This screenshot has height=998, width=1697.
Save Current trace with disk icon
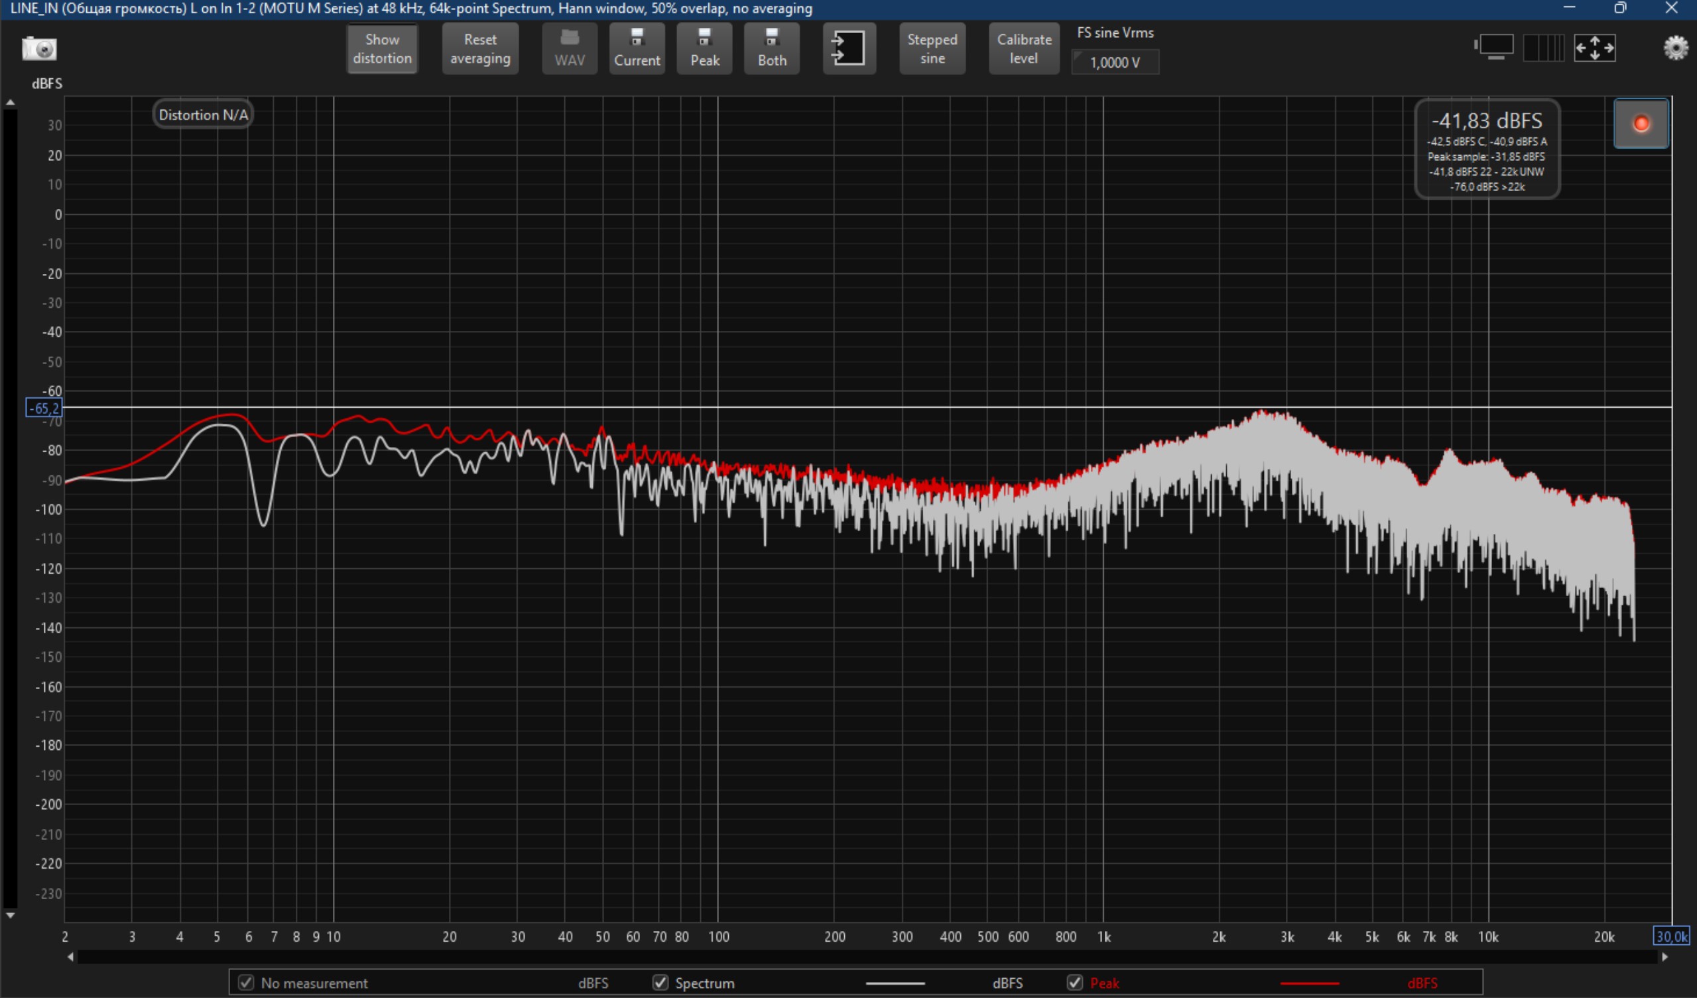[x=637, y=48]
